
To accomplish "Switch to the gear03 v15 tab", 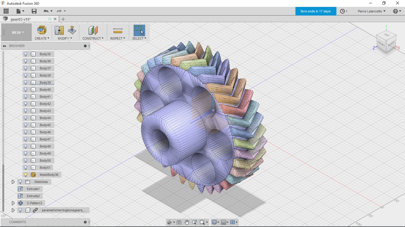I will [21, 19].
